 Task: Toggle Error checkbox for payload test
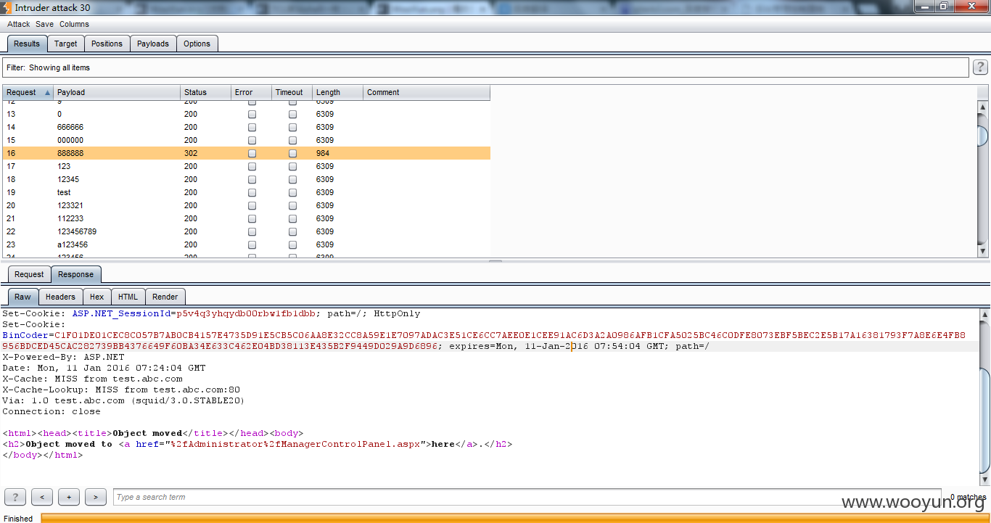click(x=252, y=192)
